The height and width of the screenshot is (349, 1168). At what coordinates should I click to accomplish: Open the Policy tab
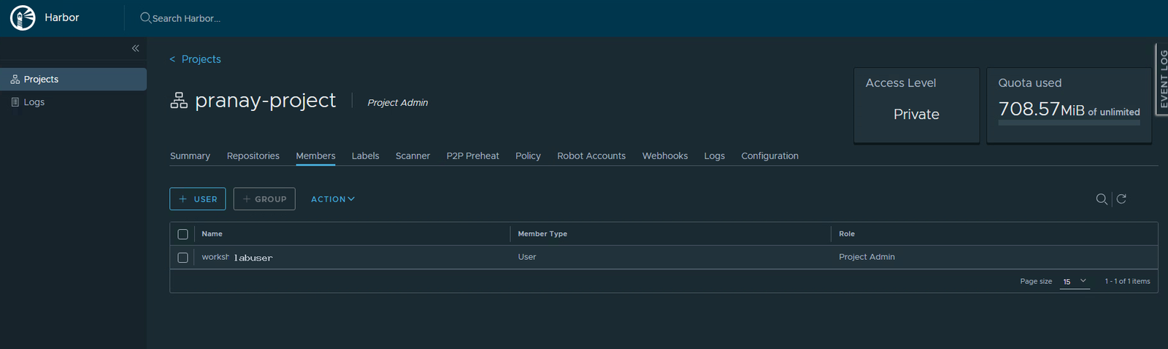tap(528, 156)
